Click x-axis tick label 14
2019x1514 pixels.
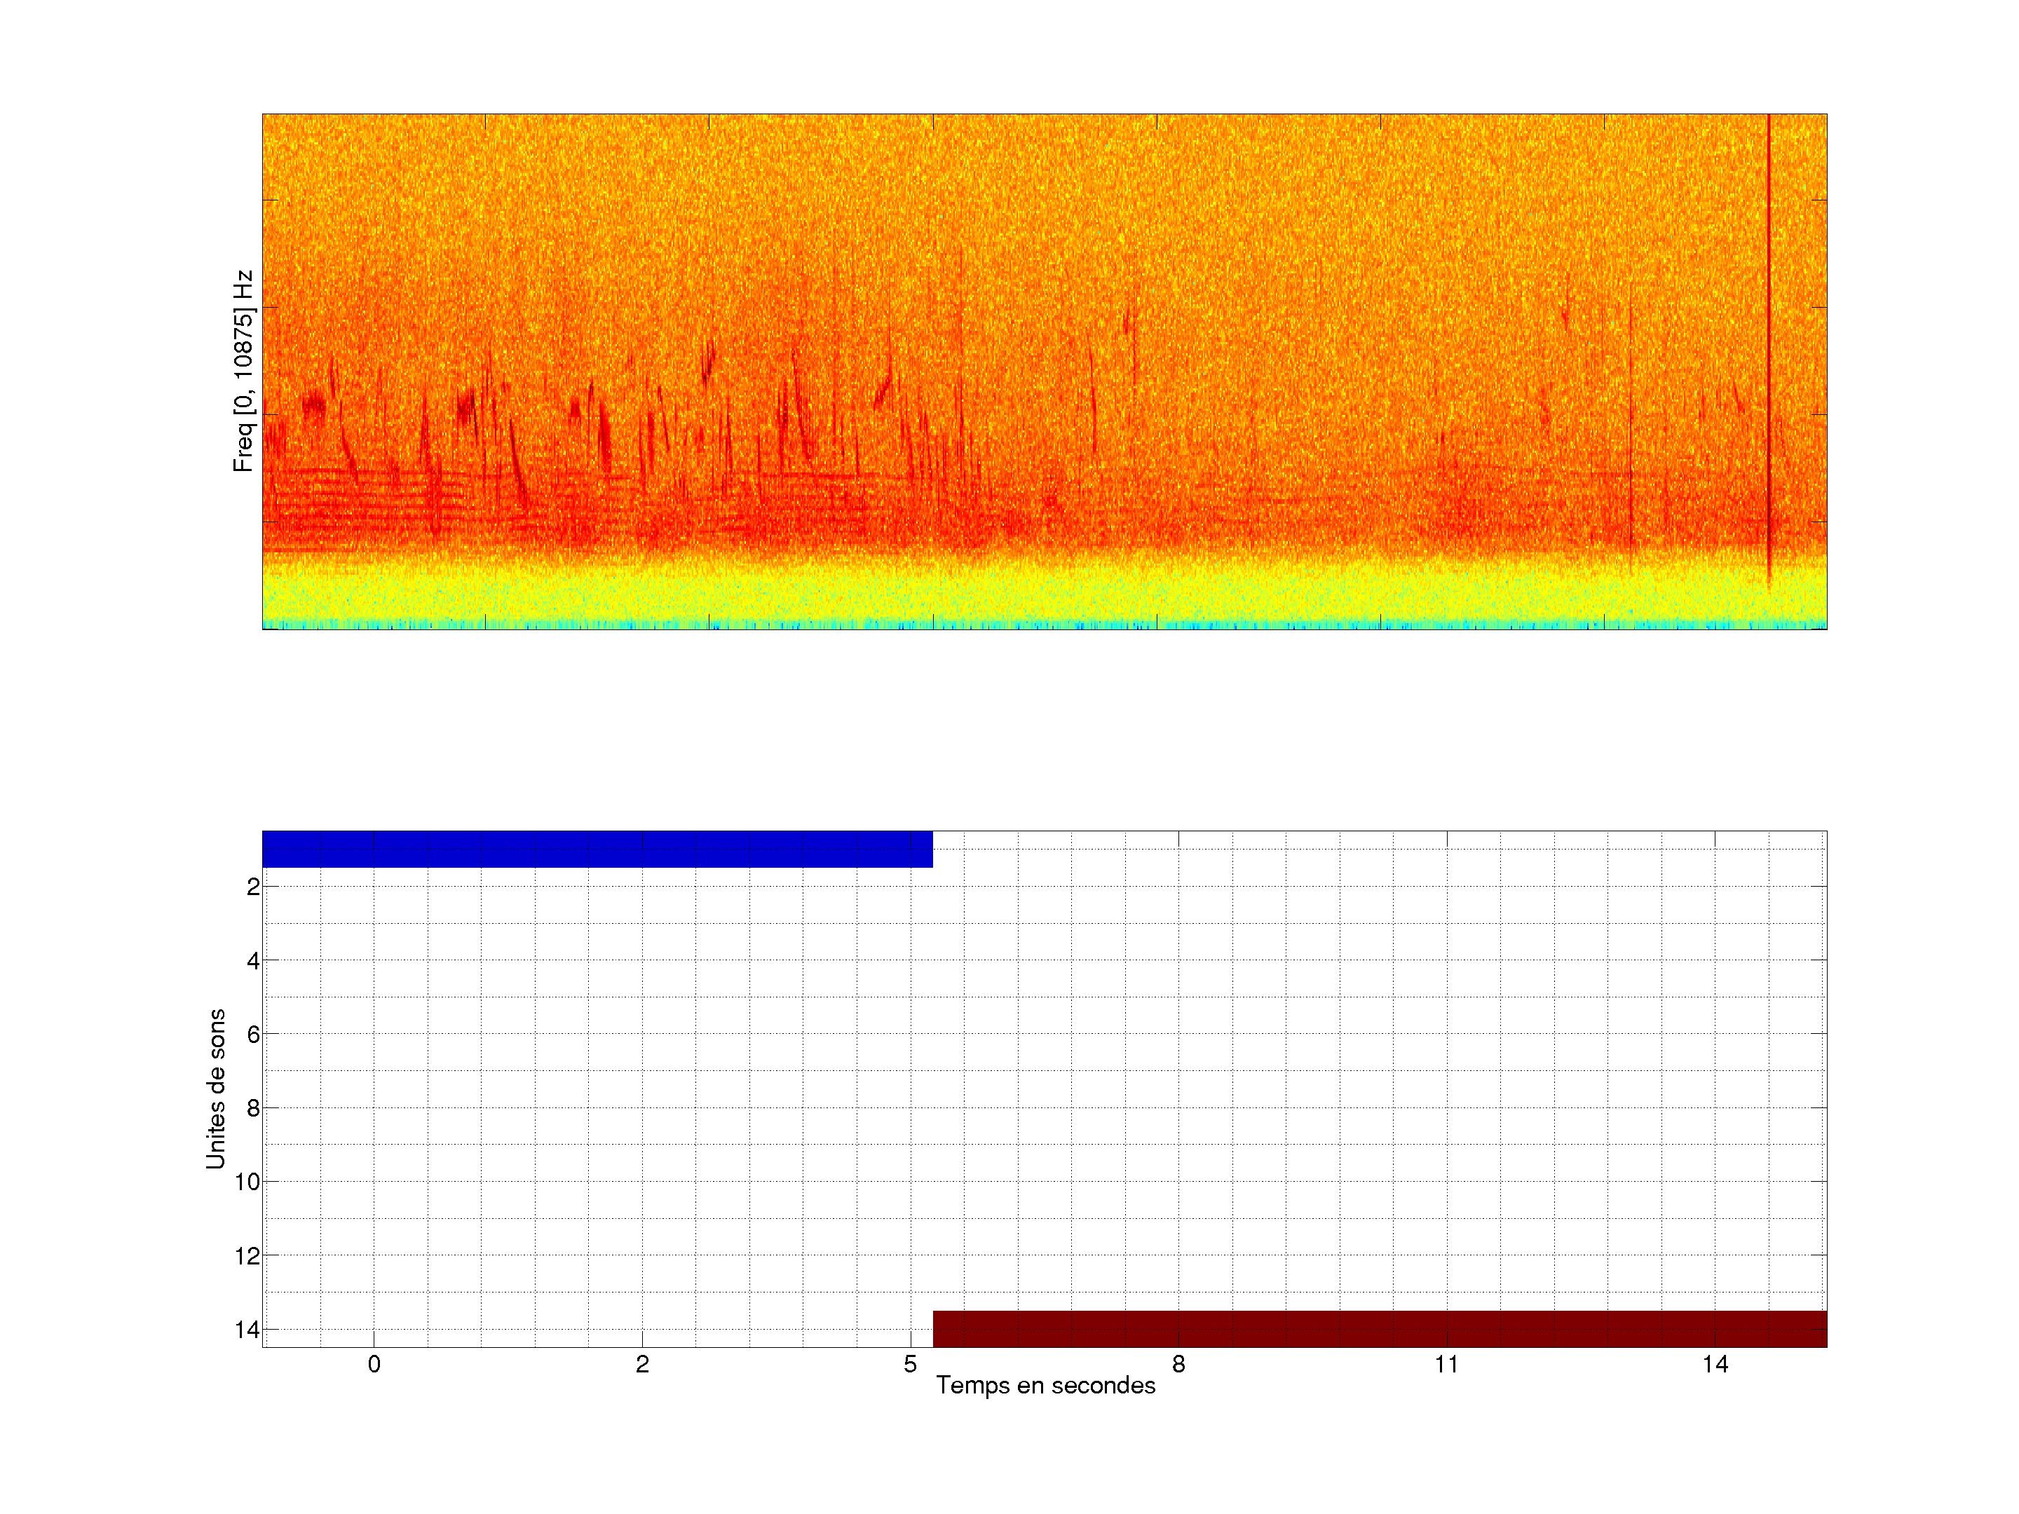point(1715,1364)
